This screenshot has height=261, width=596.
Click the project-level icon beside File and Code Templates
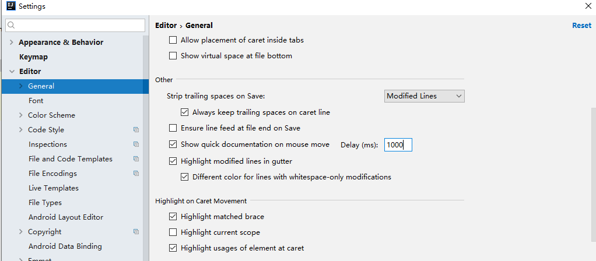(136, 159)
